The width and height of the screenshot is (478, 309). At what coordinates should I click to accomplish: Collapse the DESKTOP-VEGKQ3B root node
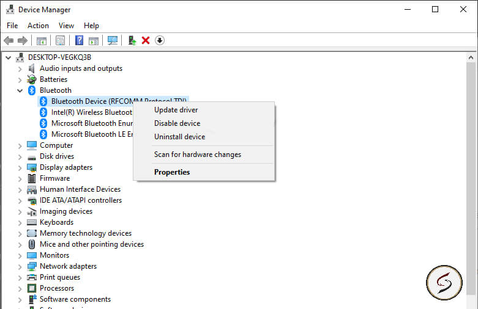tap(8, 57)
